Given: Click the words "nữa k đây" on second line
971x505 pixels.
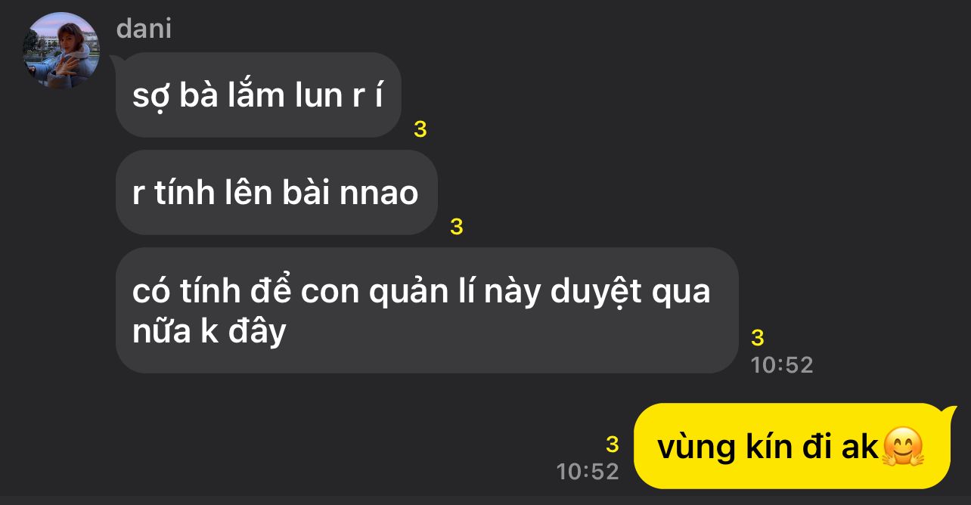Looking at the screenshot, I should point(209,331).
